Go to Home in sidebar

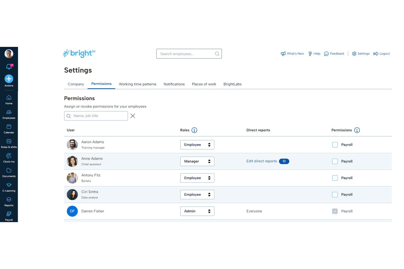pos(9,100)
